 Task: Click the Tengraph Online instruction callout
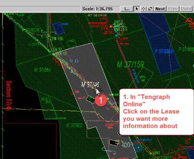pyautogui.click(x=156, y=112)
